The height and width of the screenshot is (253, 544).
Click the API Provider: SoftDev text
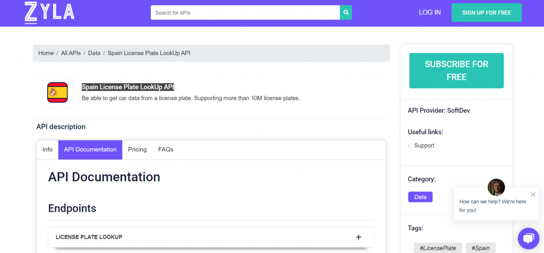tap(439, 110)
